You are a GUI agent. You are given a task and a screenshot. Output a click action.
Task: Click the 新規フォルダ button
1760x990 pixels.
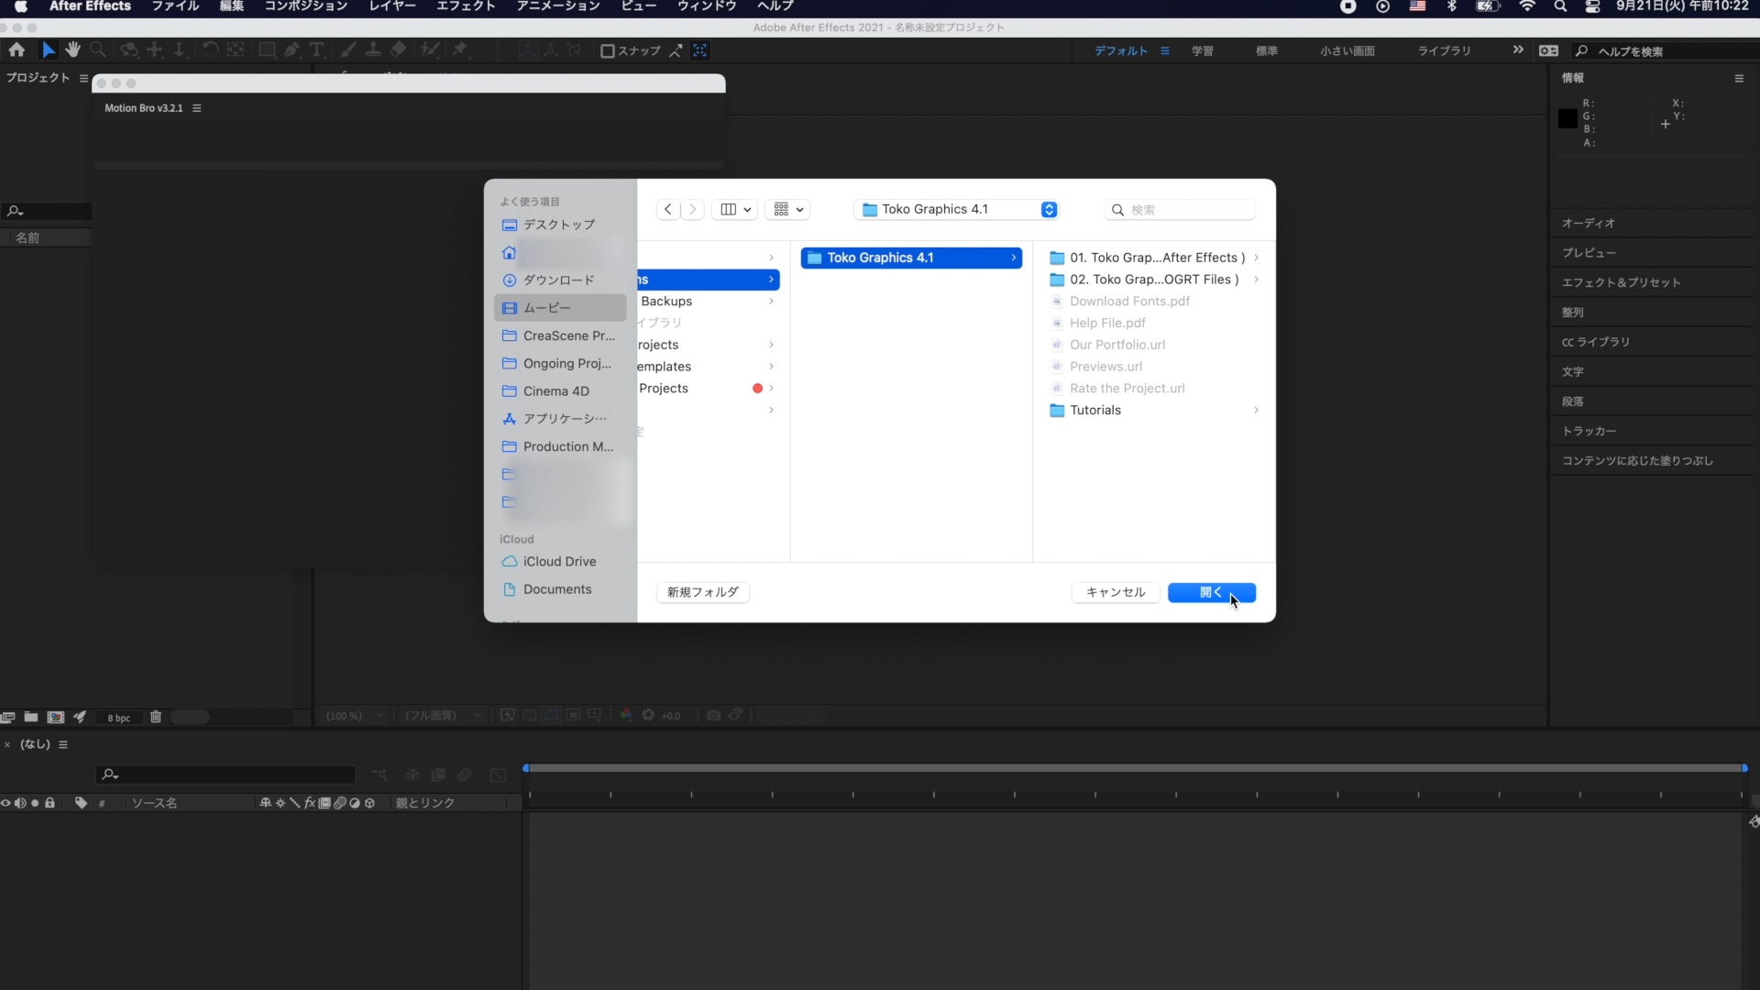pos(702,593)
